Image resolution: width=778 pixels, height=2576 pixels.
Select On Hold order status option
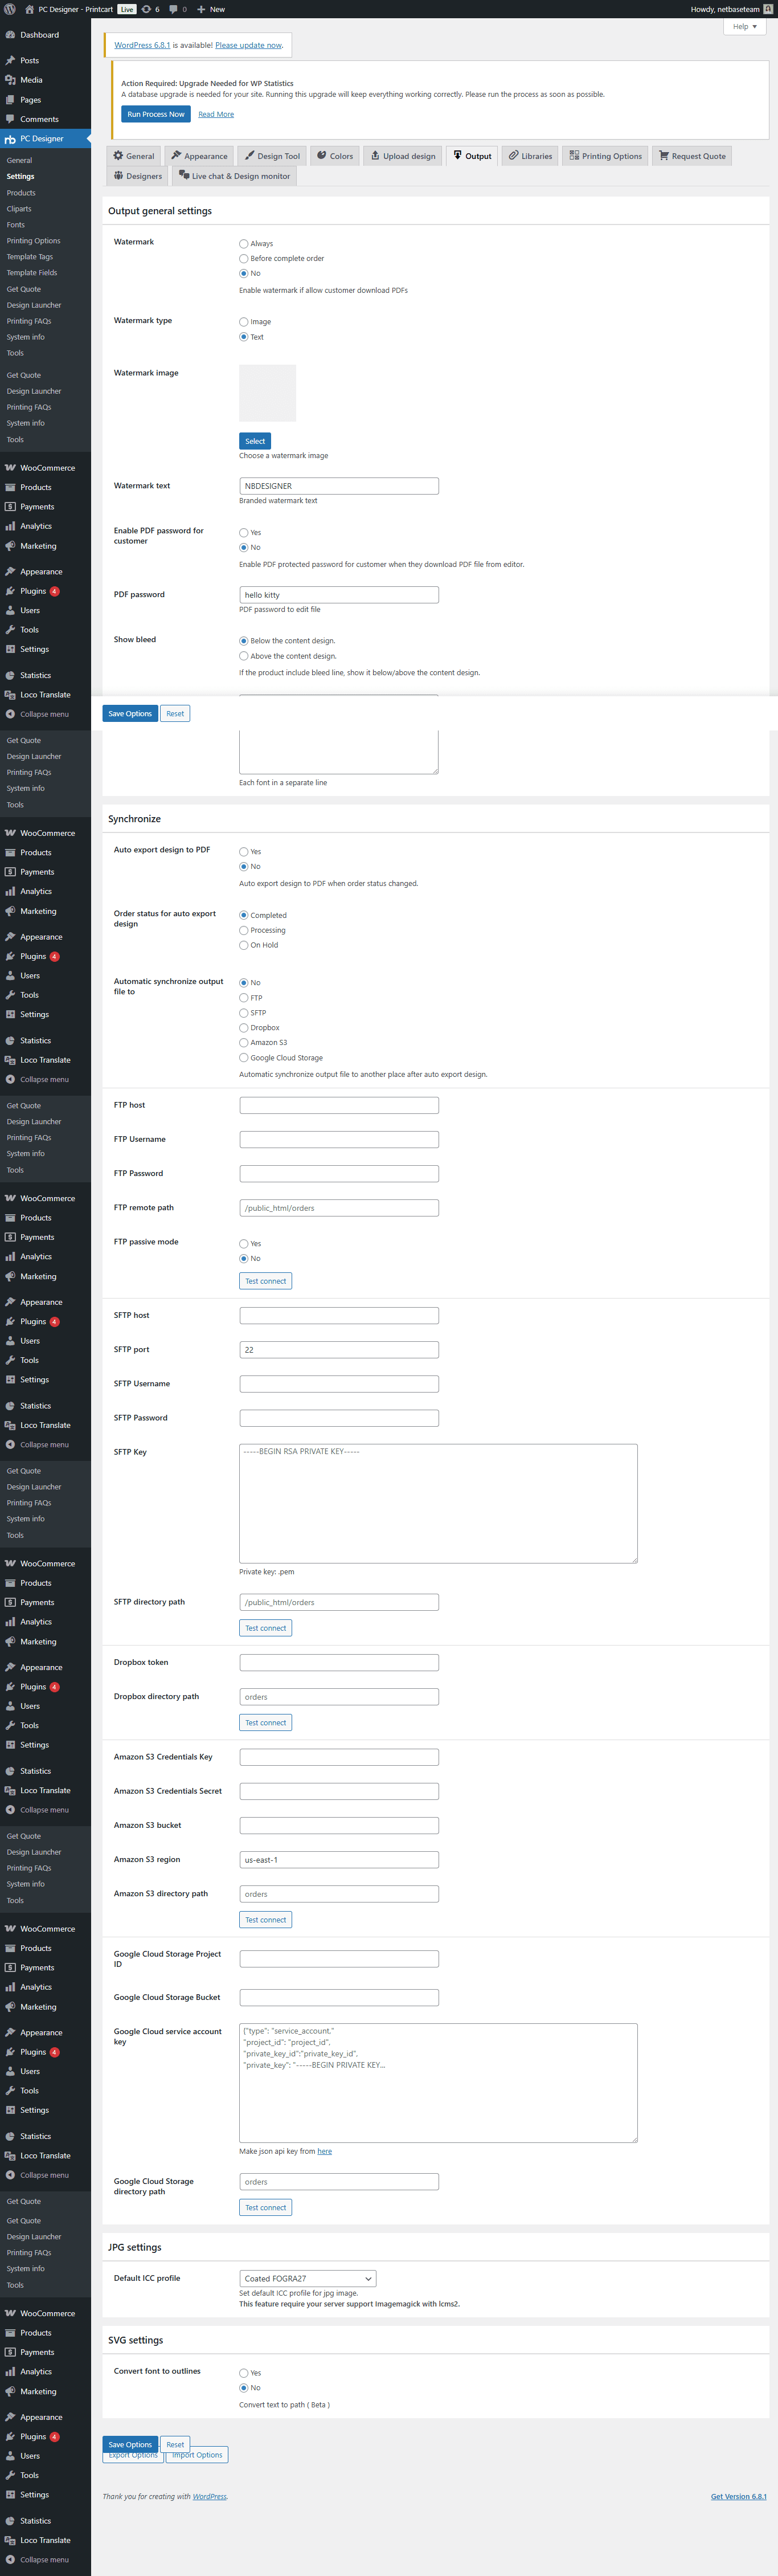[244, 945]
